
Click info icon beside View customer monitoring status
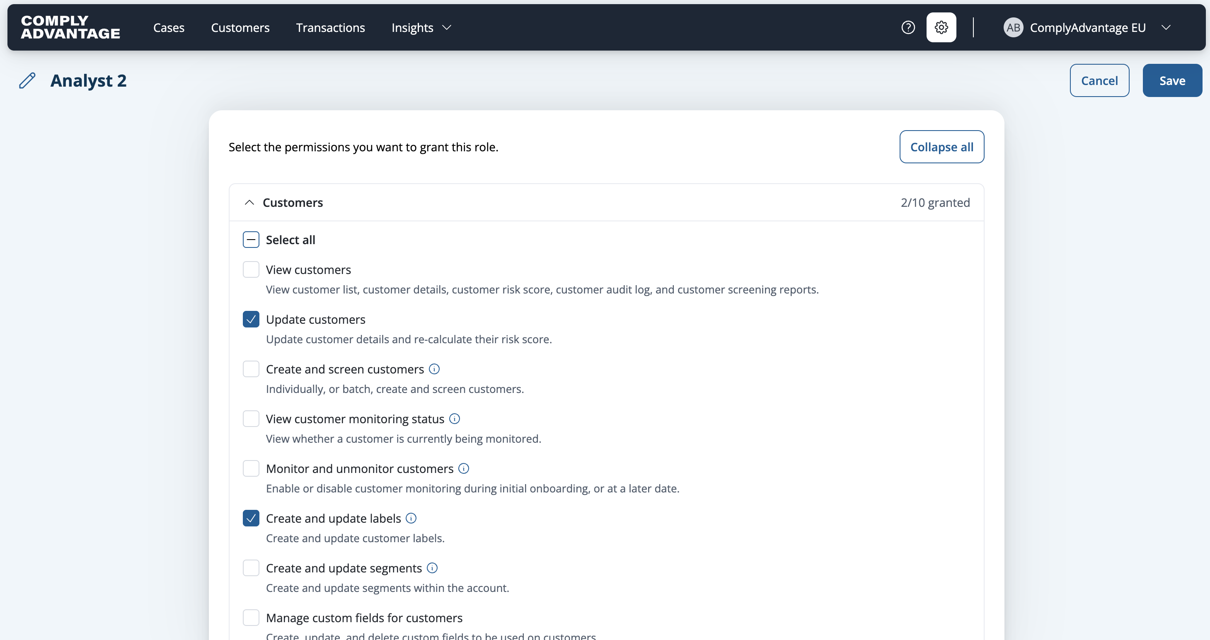click(x=454, y=419)
